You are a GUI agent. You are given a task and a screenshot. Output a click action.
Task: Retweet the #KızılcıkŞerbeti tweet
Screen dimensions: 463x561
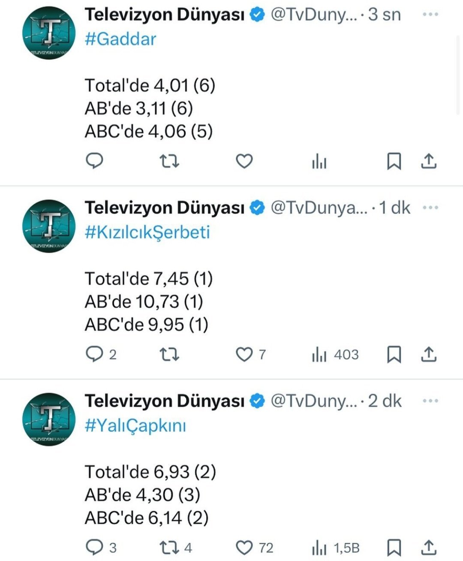coord(169,354)
